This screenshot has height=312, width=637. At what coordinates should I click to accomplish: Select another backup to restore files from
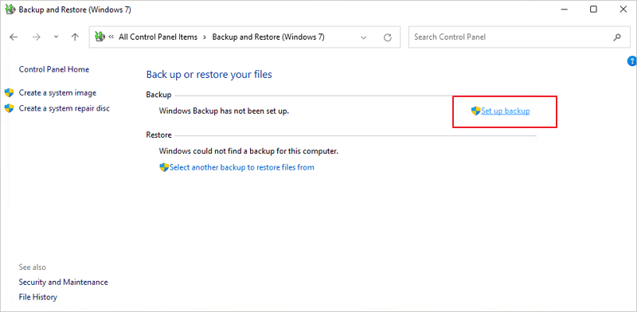242,167
